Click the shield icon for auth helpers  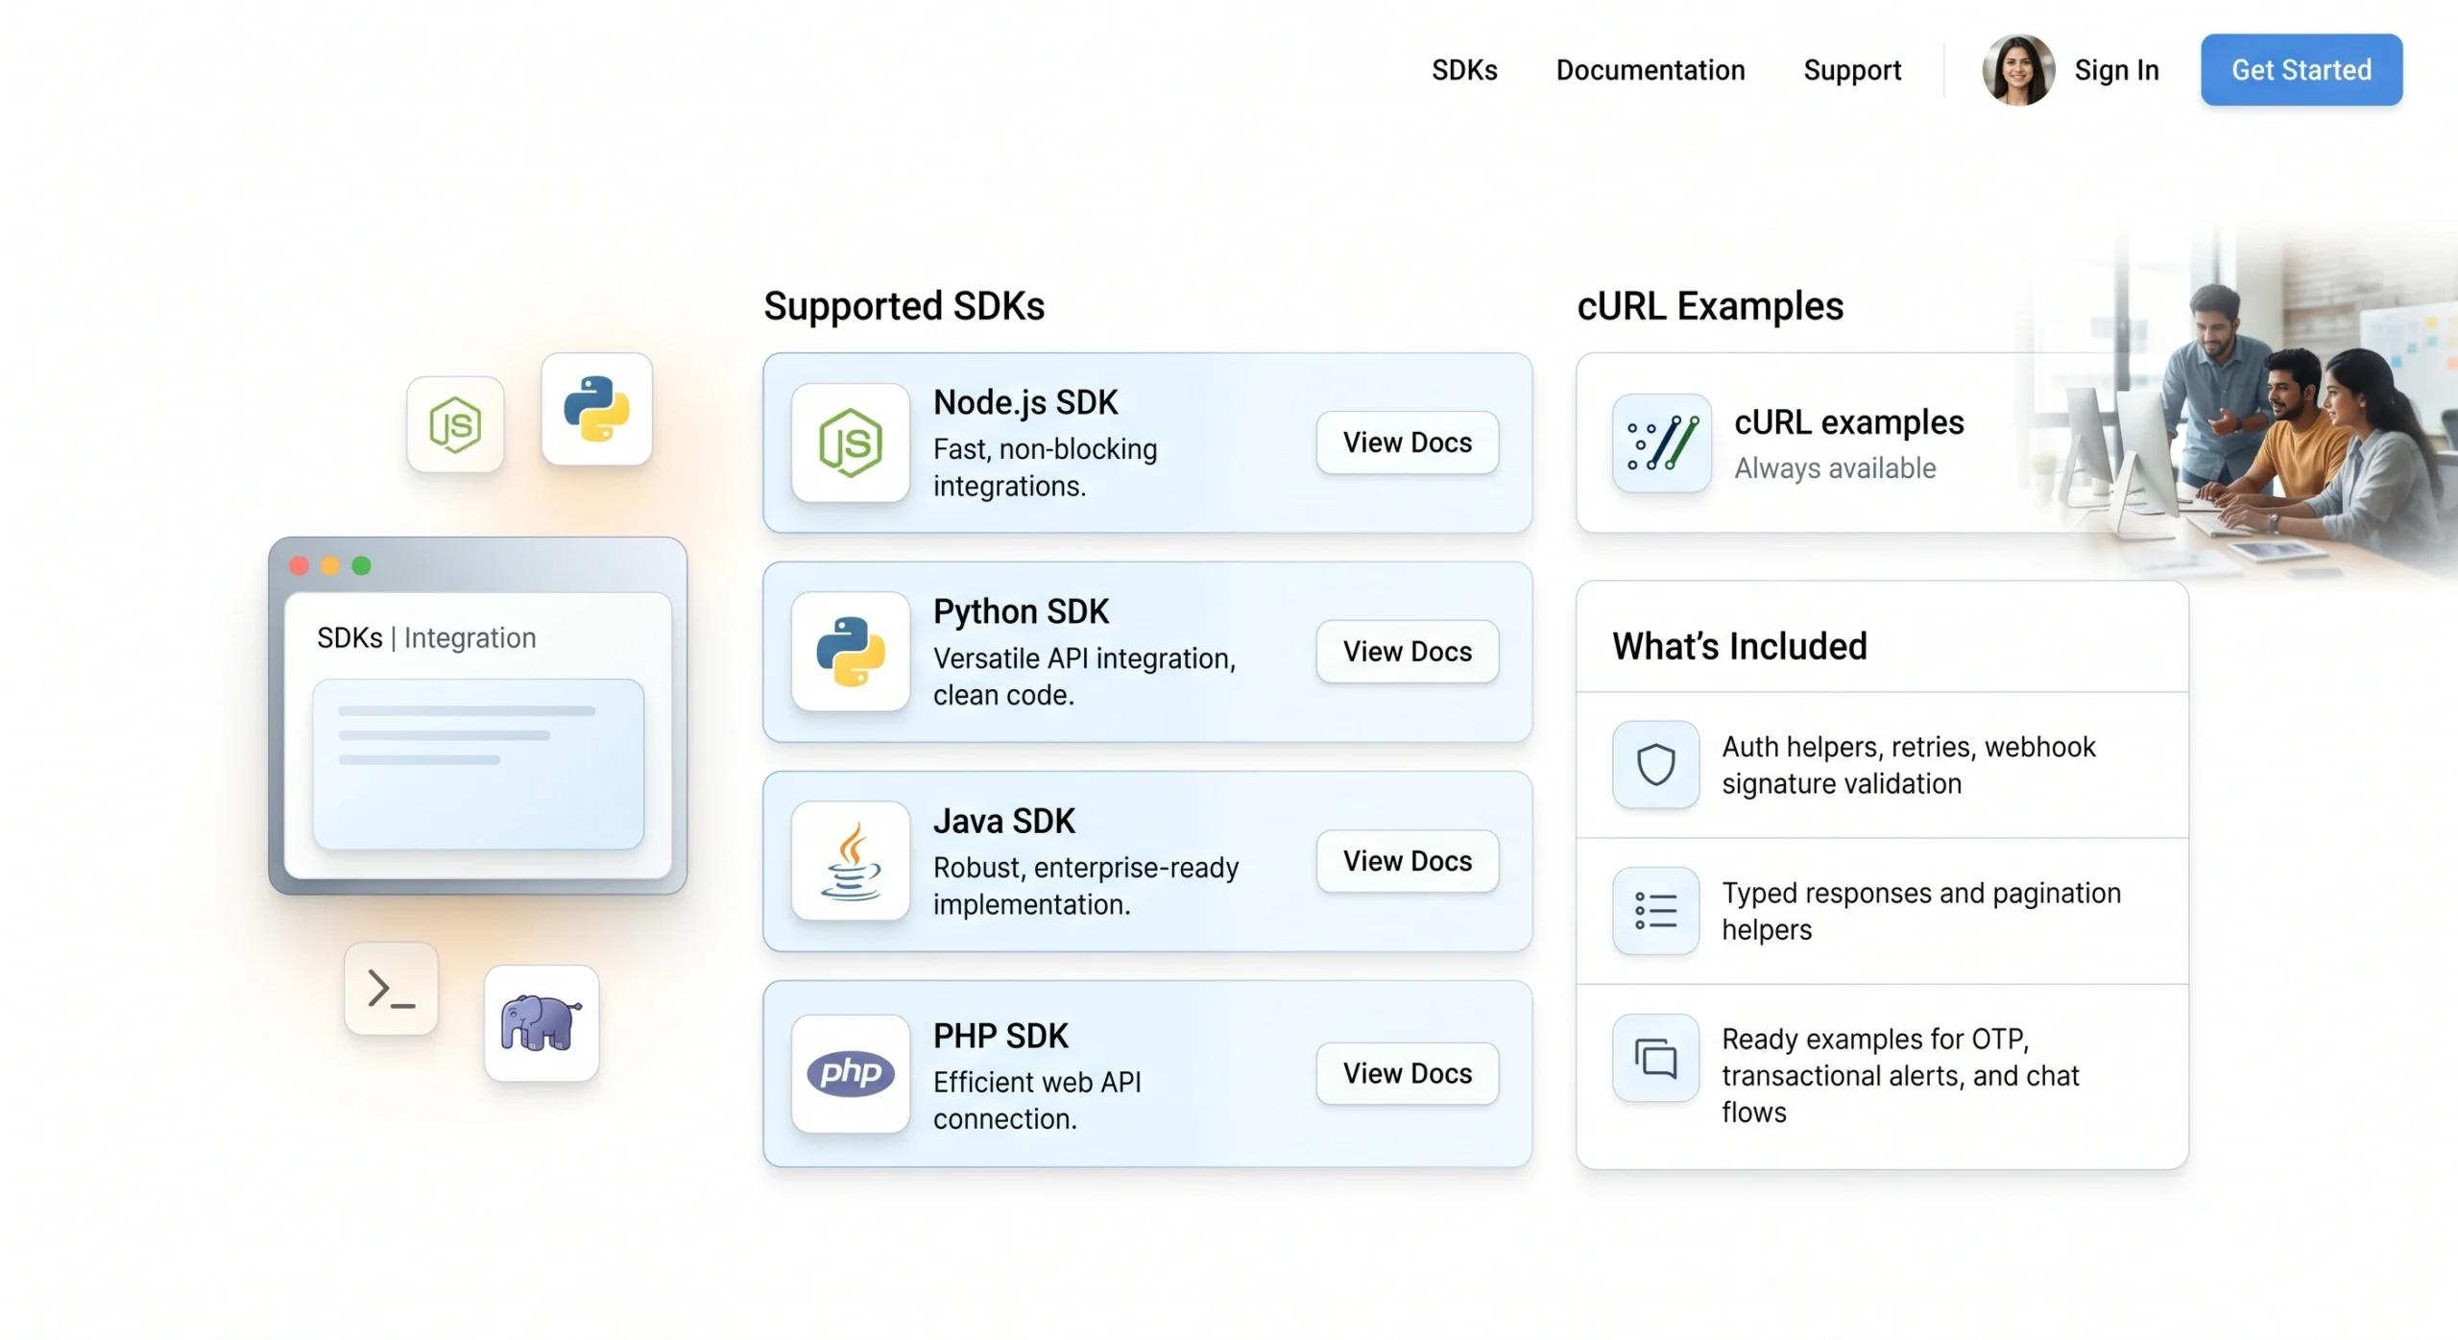pos(1655,764)
